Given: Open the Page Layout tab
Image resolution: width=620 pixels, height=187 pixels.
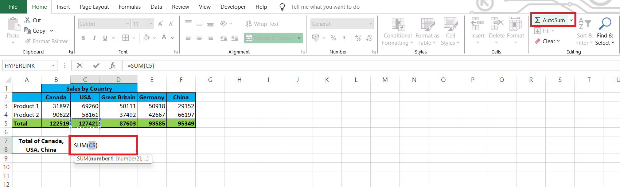Looking at the screenshot, I should 94,7.
